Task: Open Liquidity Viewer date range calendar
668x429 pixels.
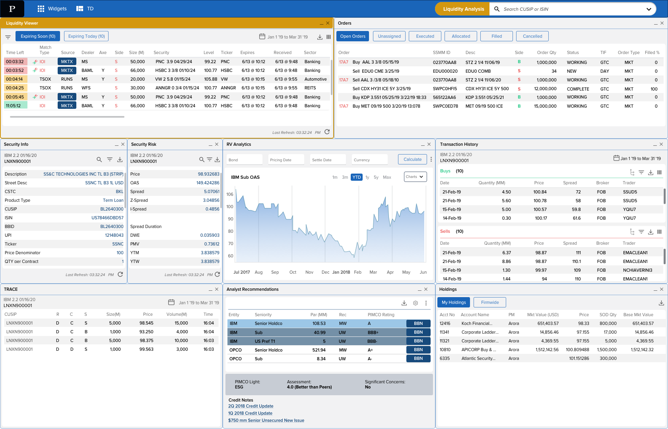Action: coord(262,37)
